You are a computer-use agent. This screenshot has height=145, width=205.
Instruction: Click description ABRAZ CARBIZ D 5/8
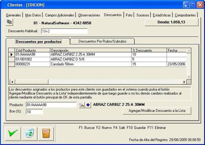point(91,59)
